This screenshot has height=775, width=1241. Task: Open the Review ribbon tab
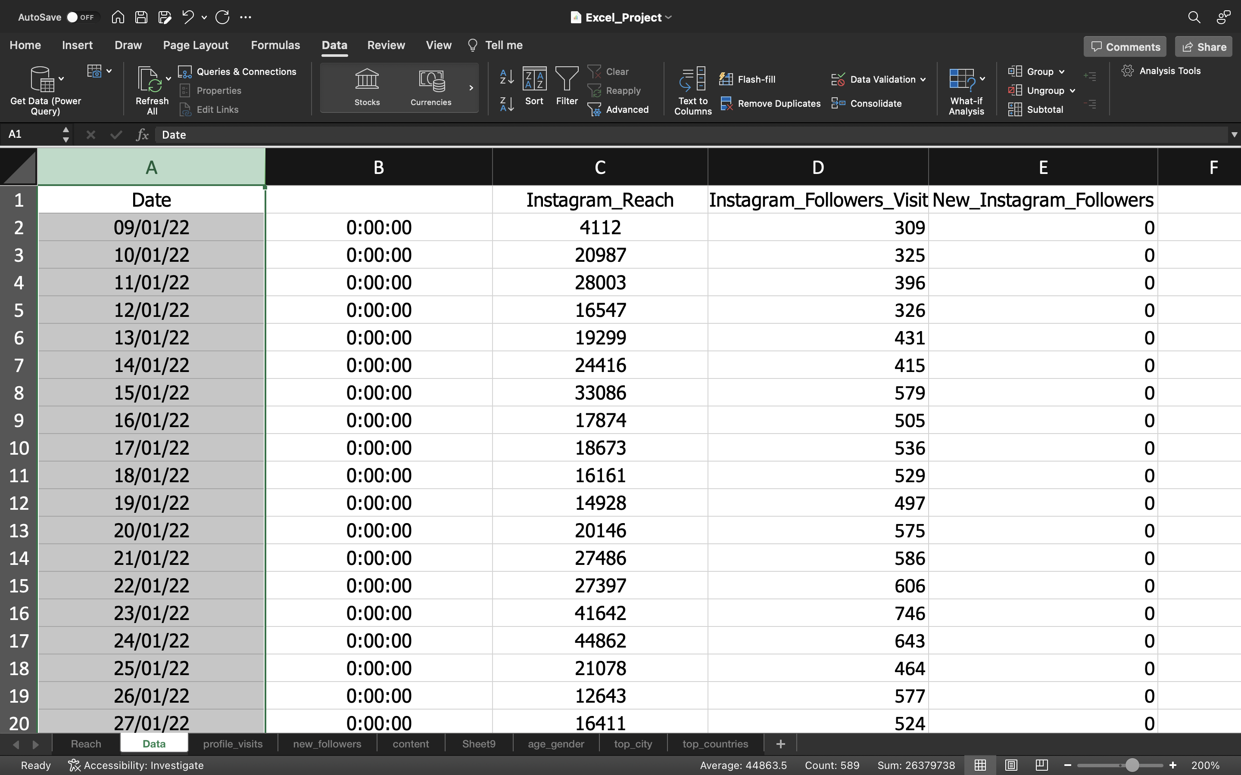(x=386, y=45)
